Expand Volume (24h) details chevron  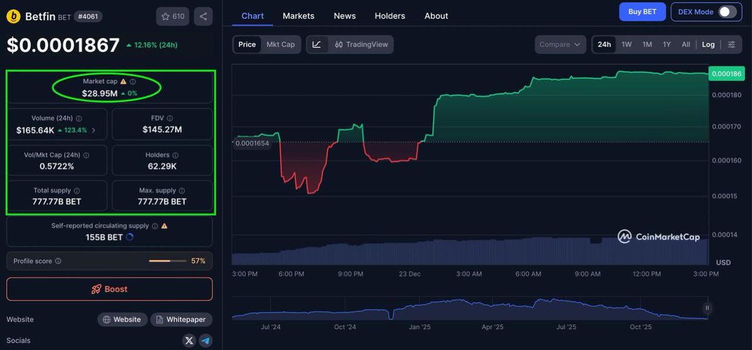tap(93, 131)
